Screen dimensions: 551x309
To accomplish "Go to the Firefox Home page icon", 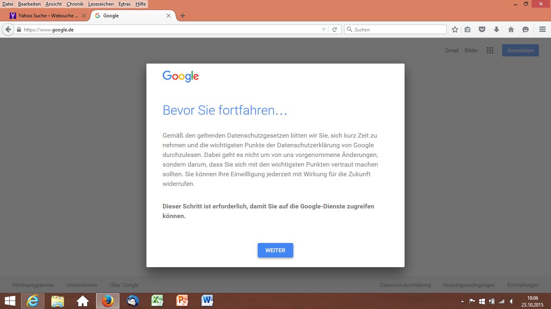I will pyautogui.click(x=511, y=29).
